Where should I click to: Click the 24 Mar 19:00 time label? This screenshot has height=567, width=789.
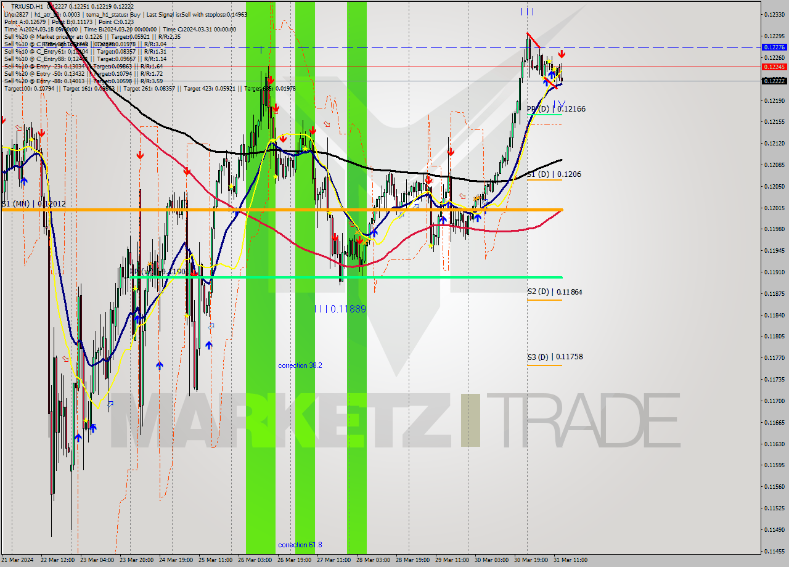(x=176, y=560)
